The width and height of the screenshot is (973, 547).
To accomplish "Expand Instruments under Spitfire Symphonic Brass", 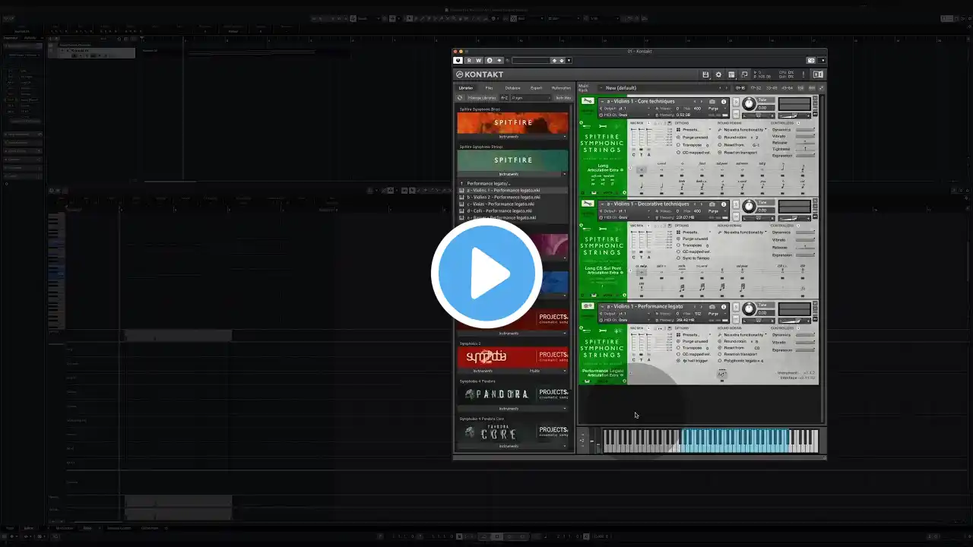I will pyautogui.click(x=512, y=137).
